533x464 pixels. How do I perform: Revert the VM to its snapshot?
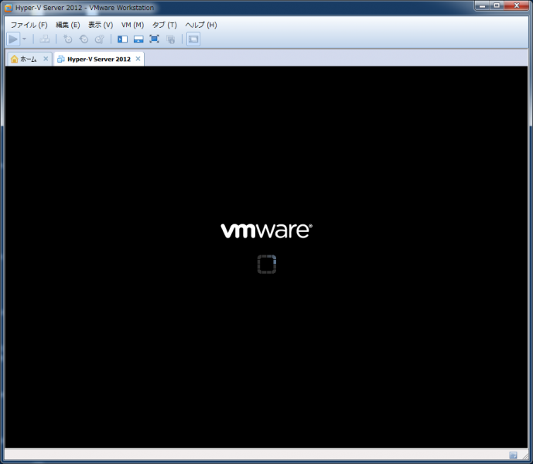pos(84,39)
